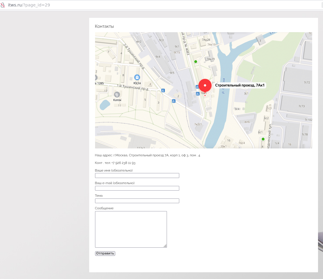Click the textarea resize handle corner
This screenshot has height=279, width=323.
(165, 246)
